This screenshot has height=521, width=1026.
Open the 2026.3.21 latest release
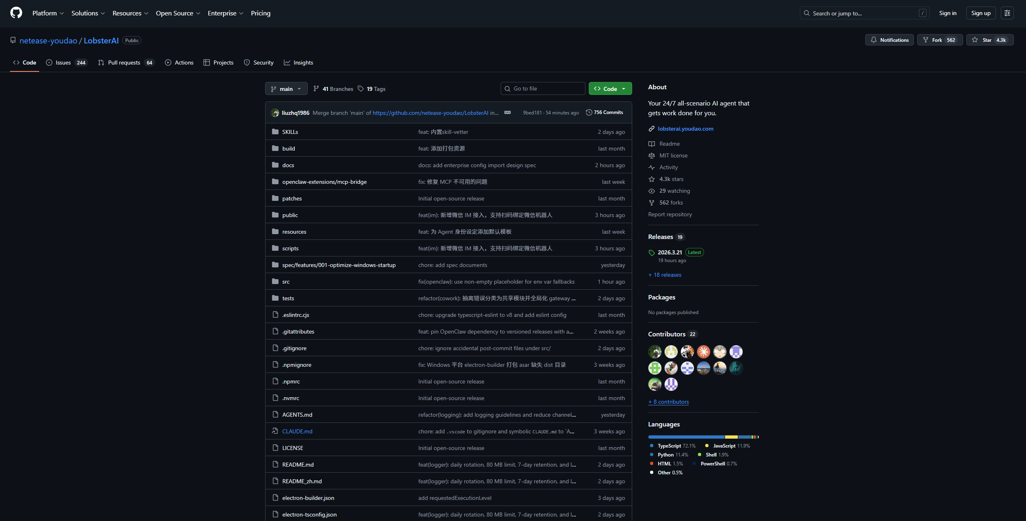[x=670, y=252]
